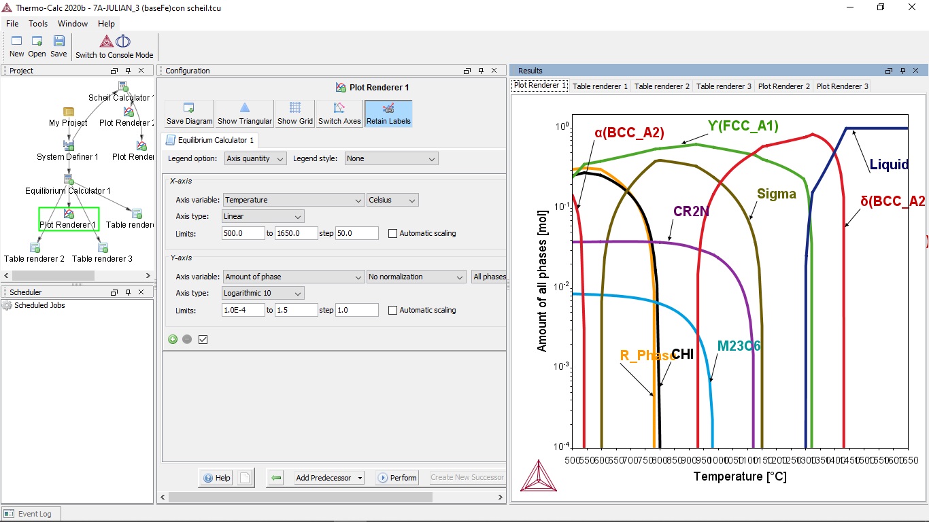Toggle the Retain Labels button

(388, 114)
